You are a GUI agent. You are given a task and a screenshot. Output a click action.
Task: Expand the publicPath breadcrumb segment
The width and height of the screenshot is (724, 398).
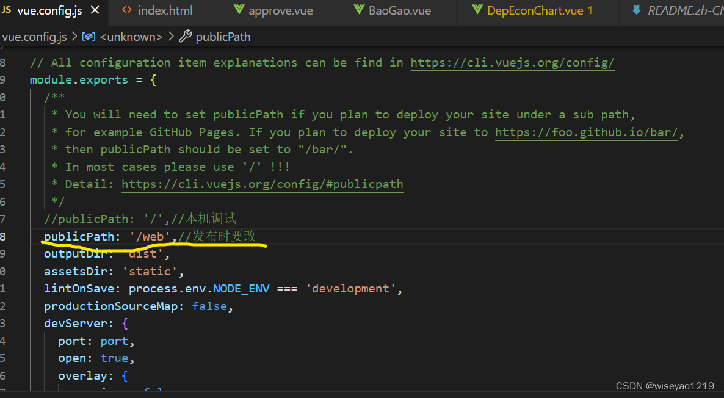pyautogui.click(x=223, y=37)
